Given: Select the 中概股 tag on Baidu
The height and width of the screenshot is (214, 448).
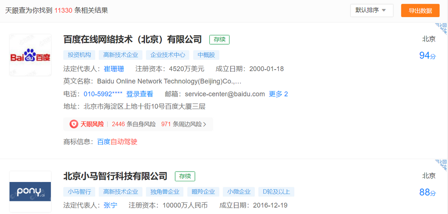Looking at the screenshot, I should coord(206,55).
